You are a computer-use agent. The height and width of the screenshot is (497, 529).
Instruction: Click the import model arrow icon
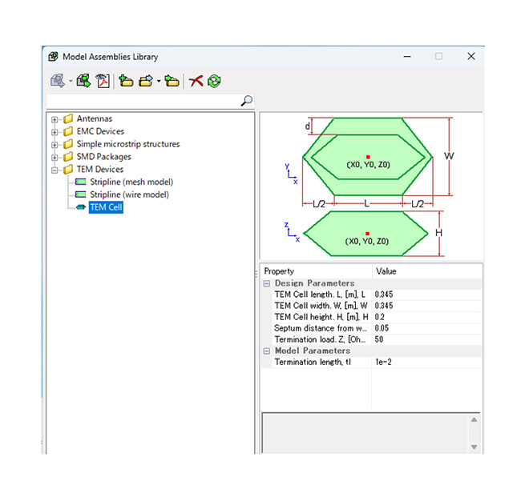pos(83,81)
